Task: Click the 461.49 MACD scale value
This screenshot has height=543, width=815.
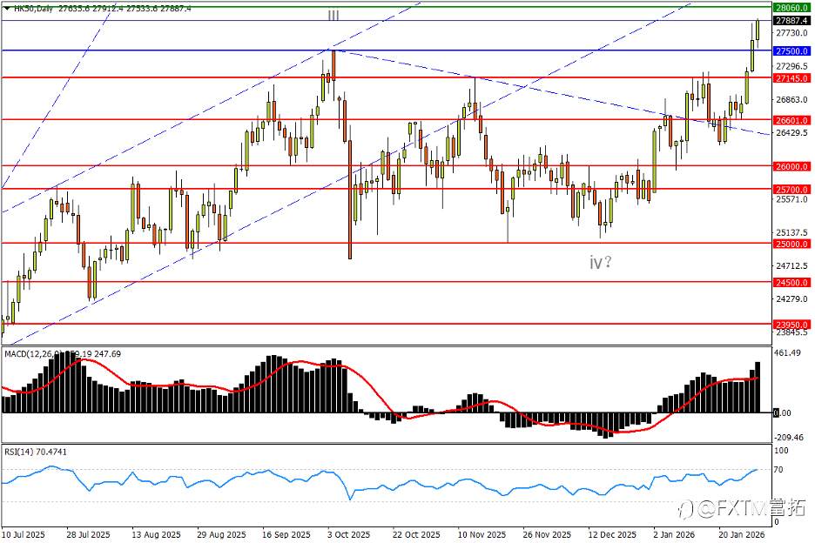Action: (787, 353)
